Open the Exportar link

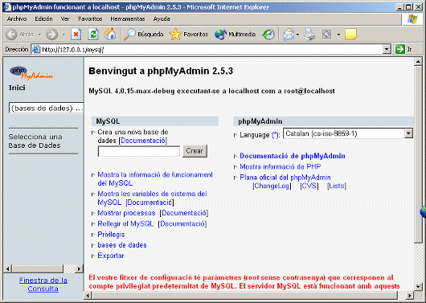point(111,256)
